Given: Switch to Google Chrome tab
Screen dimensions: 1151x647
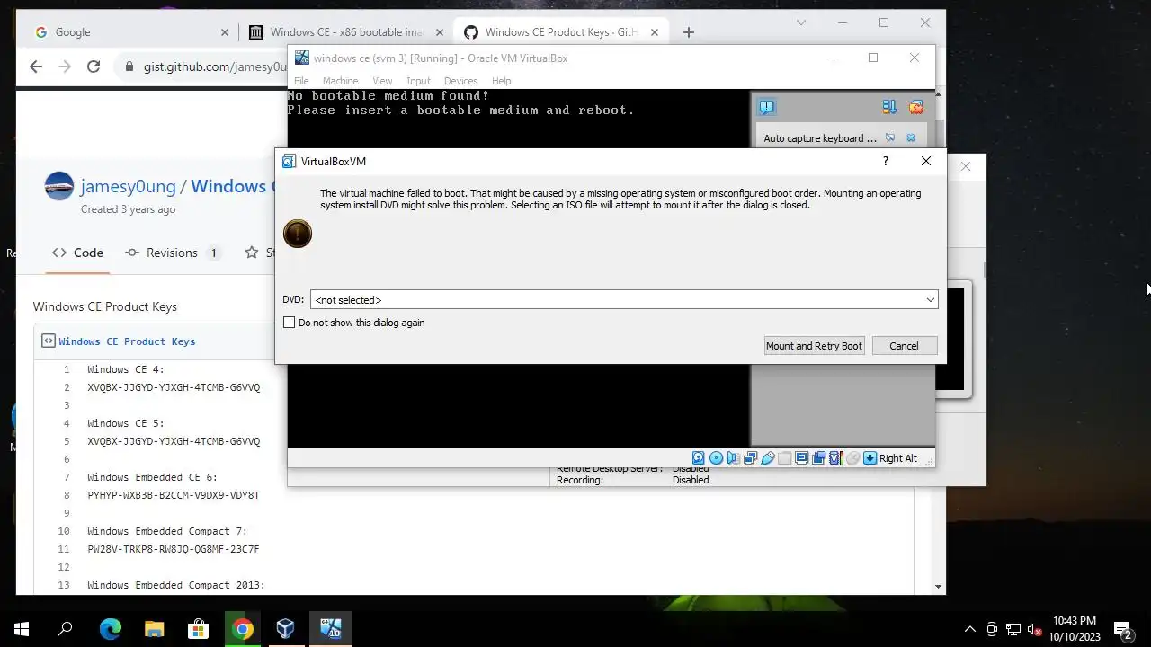Looking at the screenshot, I should 132,32.
